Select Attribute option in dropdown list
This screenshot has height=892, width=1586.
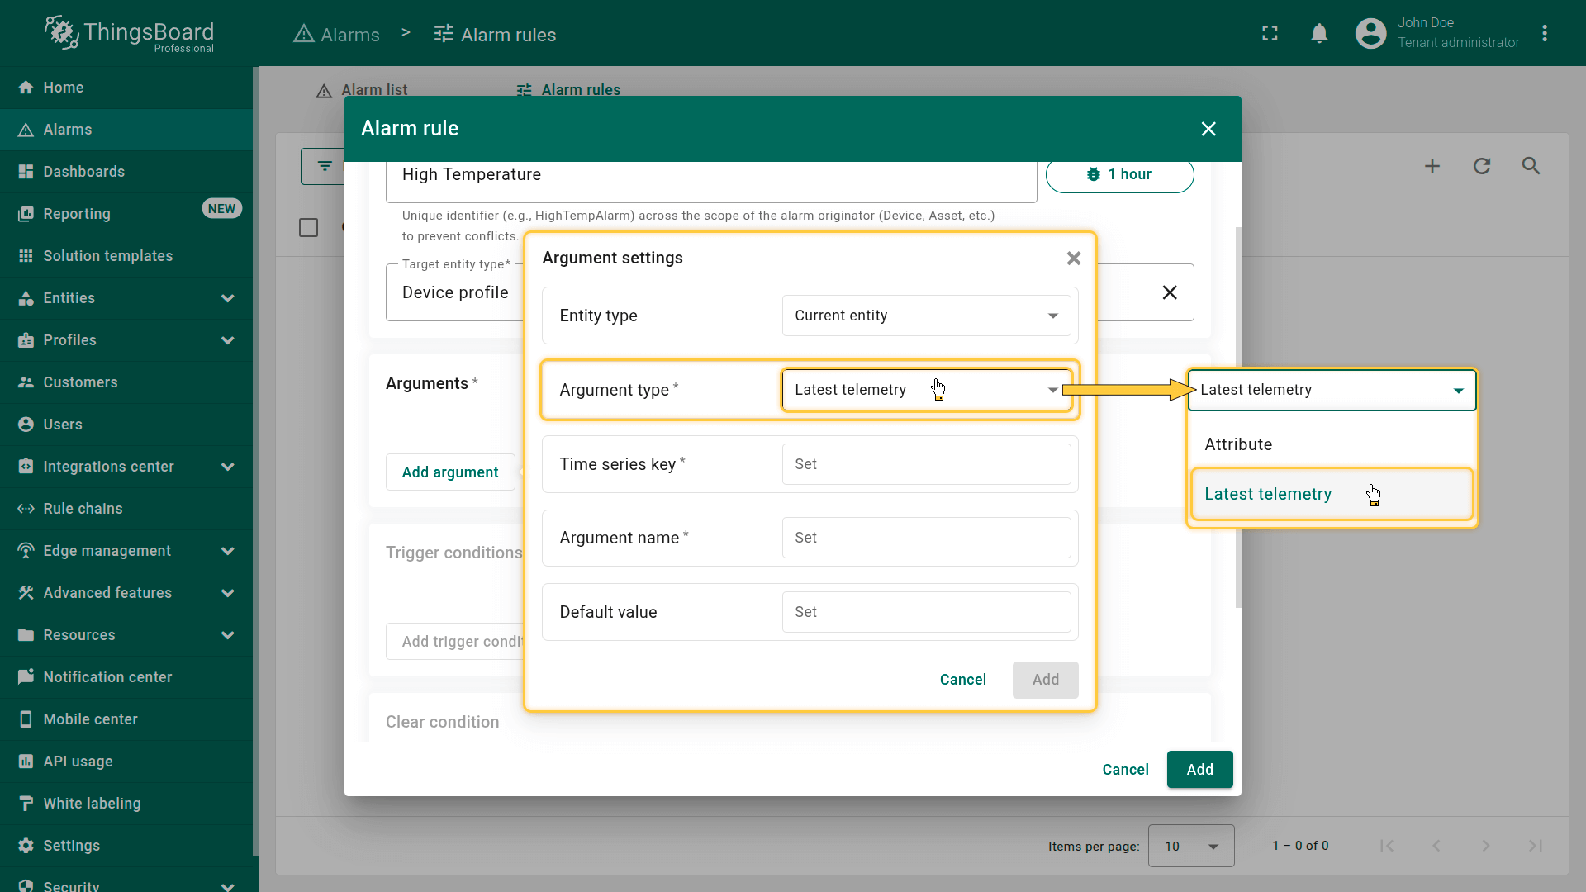(x=1237, y=444)
